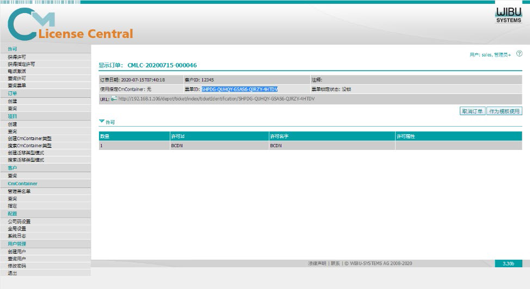
Task: Select 创建 under the 项目 section
Action: point(13,124)
